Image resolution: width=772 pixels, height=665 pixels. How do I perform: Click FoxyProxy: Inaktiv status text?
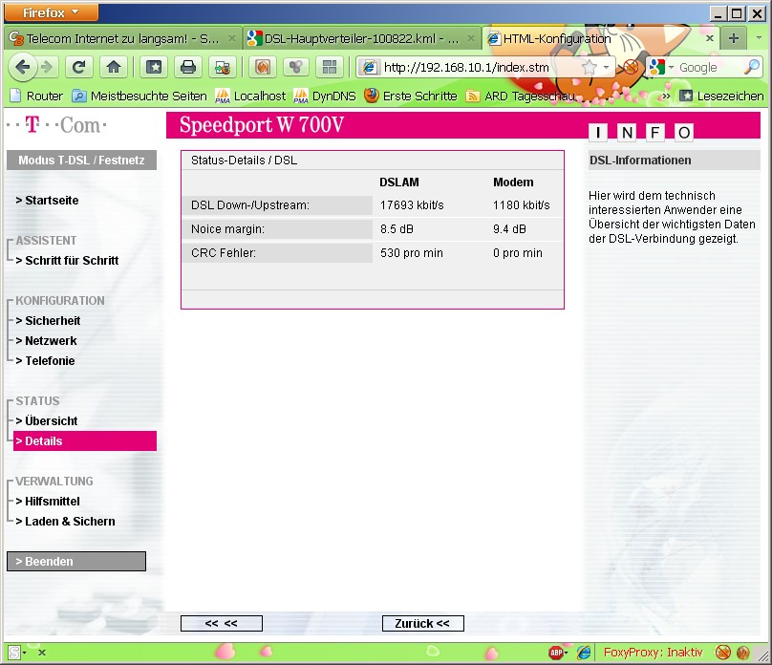[x=653, y=653]
